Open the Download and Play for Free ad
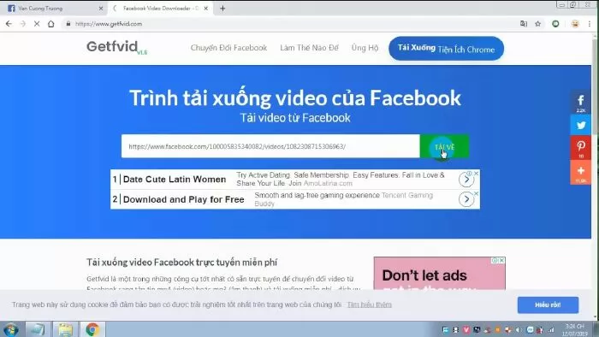 (183, 199)
